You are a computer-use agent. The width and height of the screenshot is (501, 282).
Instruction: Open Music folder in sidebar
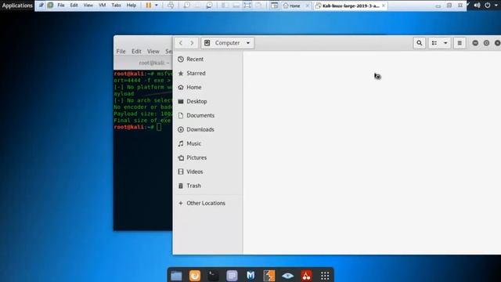pyautogui.click(x=207, y=143)
